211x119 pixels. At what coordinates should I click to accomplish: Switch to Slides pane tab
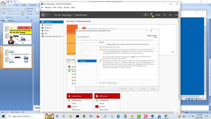point(3,20)
